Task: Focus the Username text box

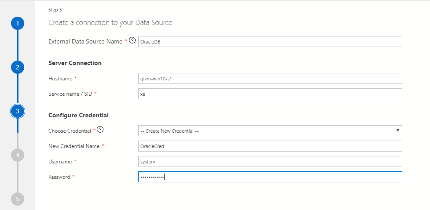Action: pyautogui.click(x=270, y=162)
